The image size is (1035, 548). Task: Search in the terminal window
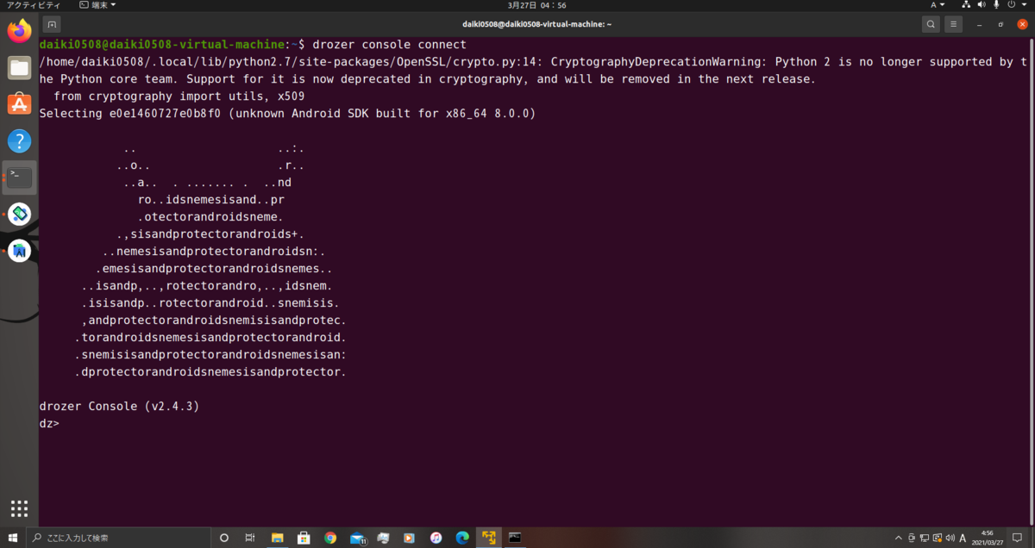(931, 24)
